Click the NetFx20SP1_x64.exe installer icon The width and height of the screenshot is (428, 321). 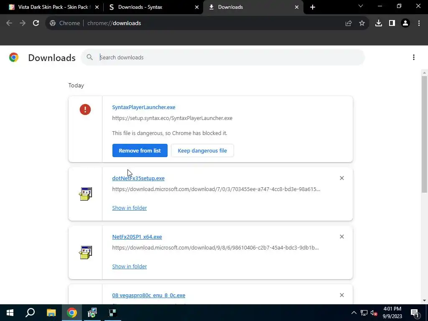click(86, 252)
